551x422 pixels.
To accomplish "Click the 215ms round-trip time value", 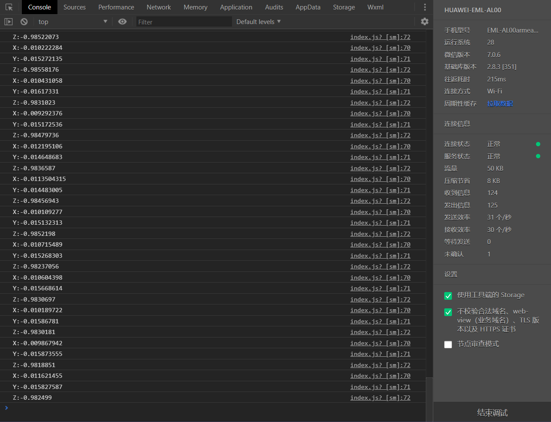I will (497, 79).
